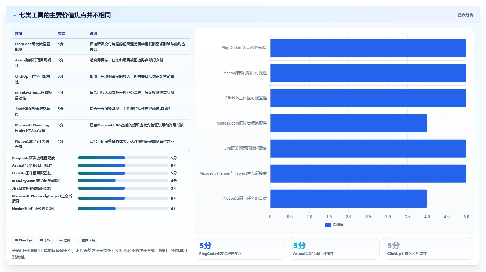Toggle the 指标值 legend color box
486x272 pixels.
tap(328, 225)
